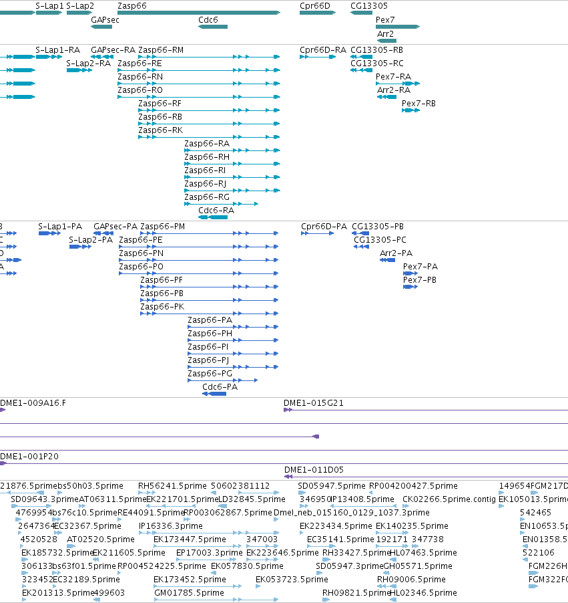Open BAC clone DME1-001P20
Screen dimensions: 568x603
tap(29, 457)
